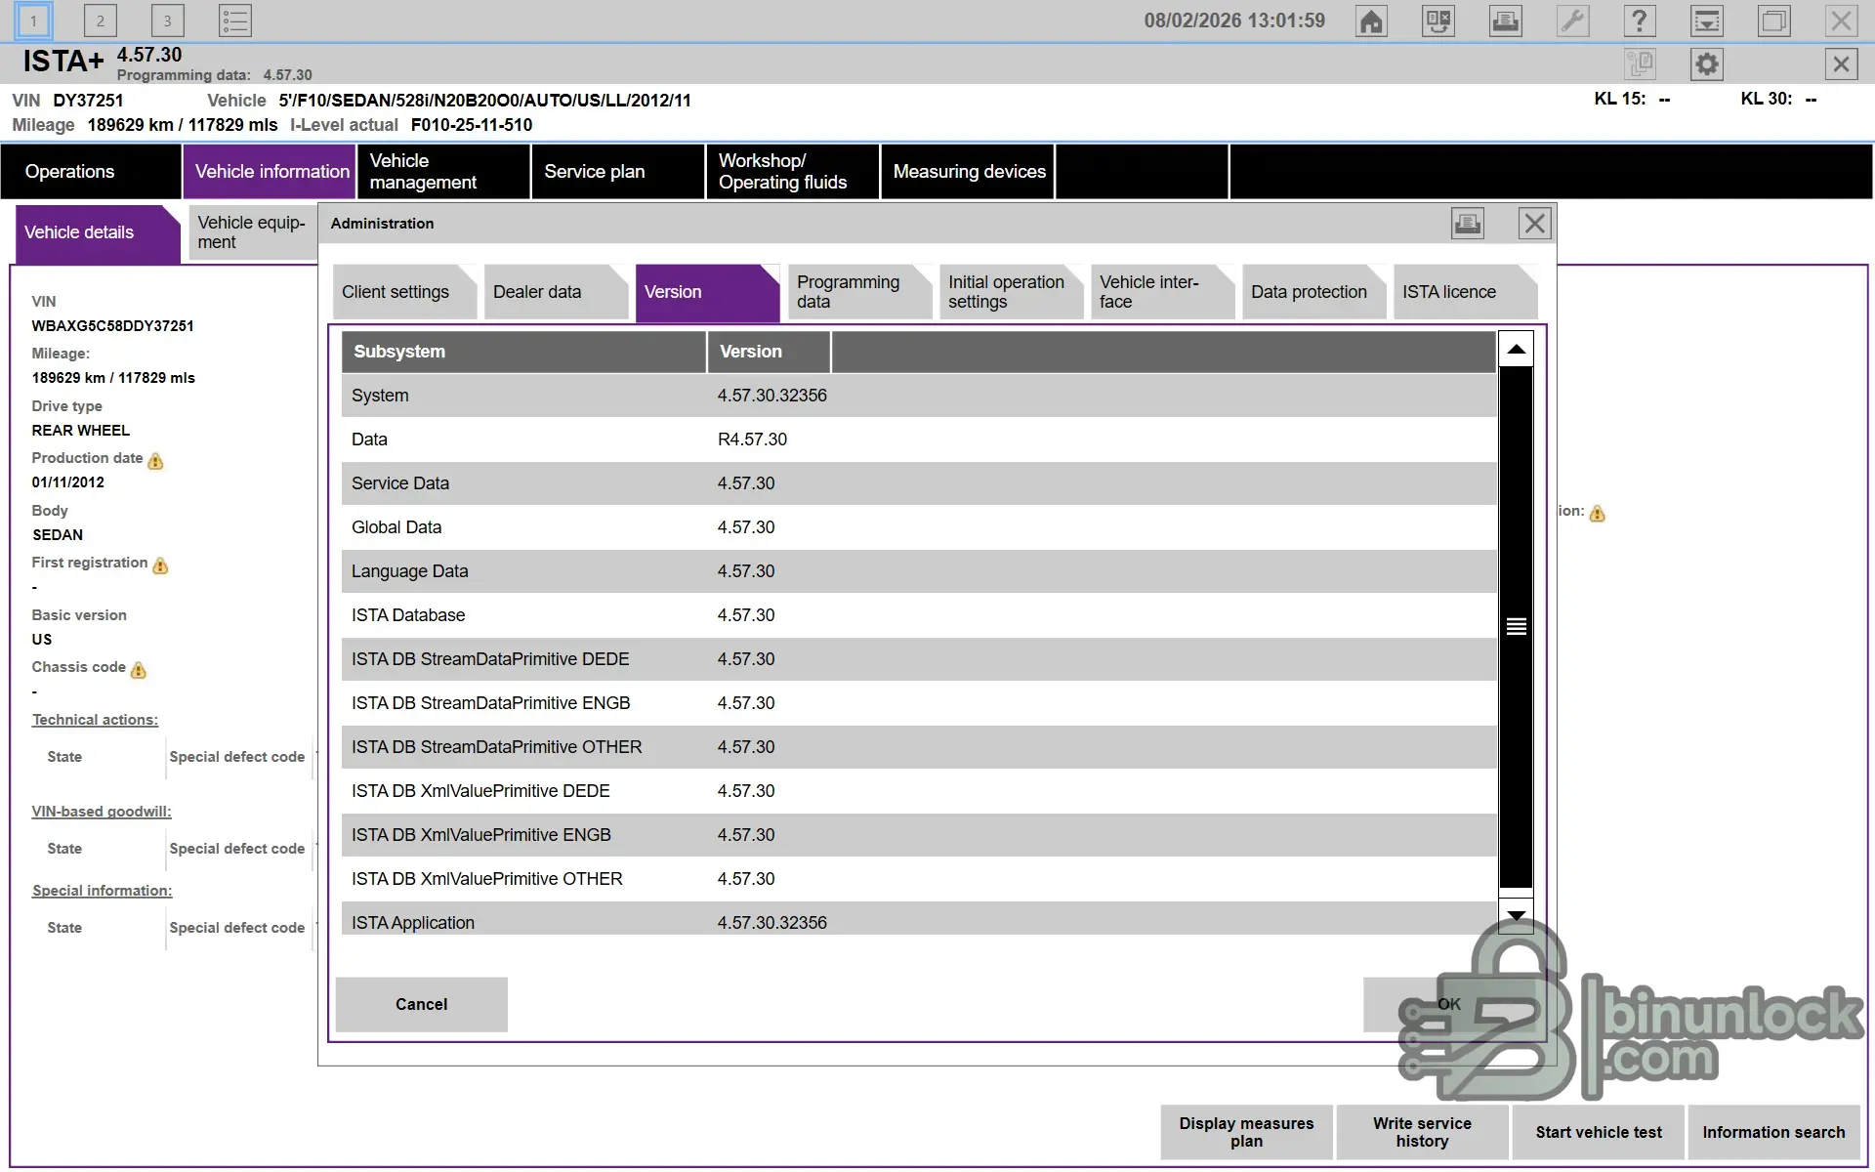
Task: Open the Dealer data tab
Action: pos(536,292)
